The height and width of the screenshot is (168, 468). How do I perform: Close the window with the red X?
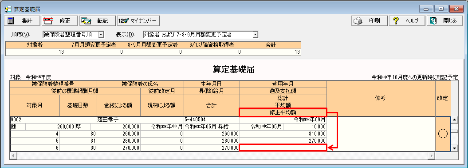[x=456, y=9]
